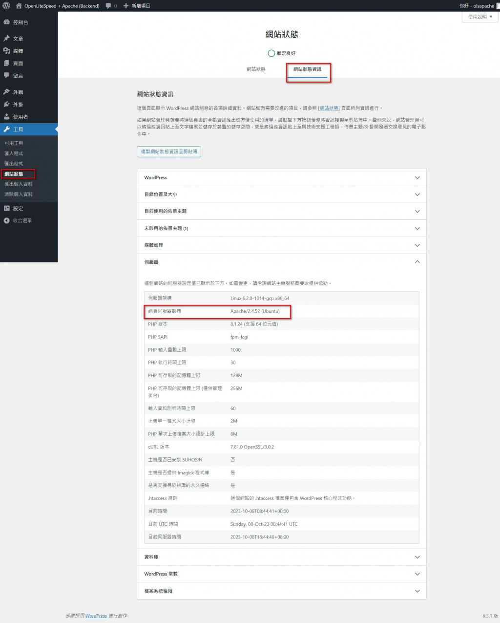Expand the WordPress 常數 section
The height and width of the screenshot is (623, 500).
[282, 574]
